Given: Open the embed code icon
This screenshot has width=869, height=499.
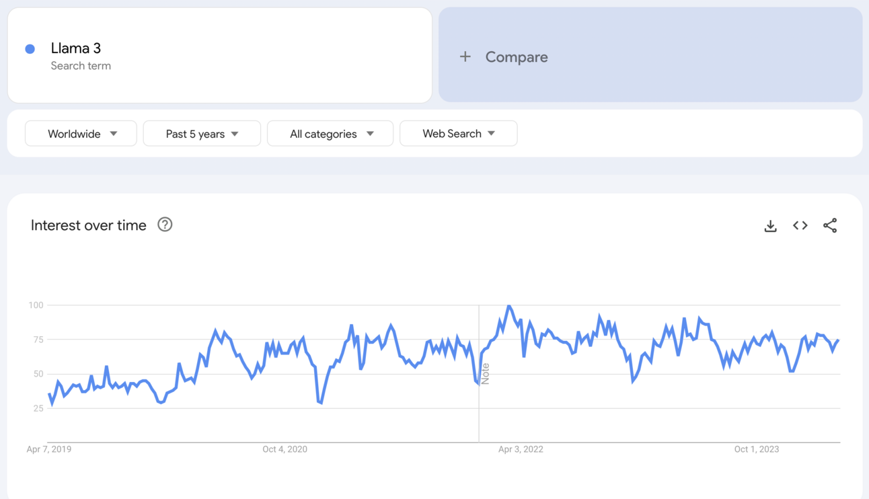Looking at the screenshot, I should [800, 226].
